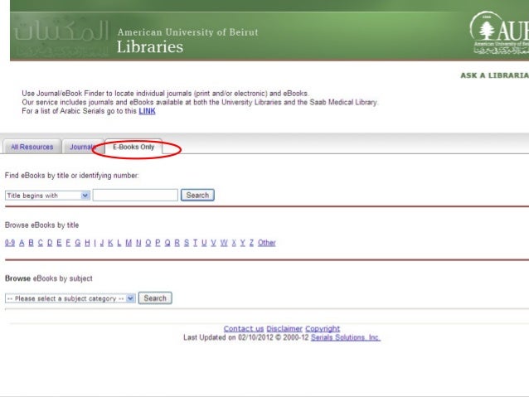Screen dimensions: 529x397
Task: Visit Serials Solutions, Inc. link
Action: [346, 337]
